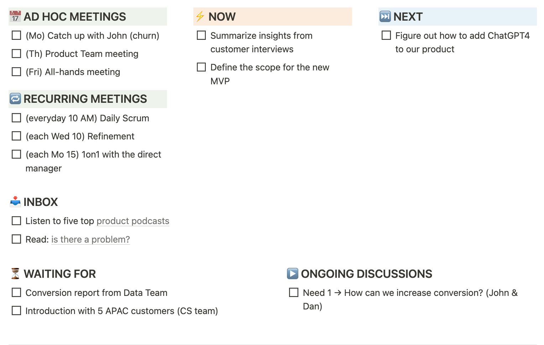Check the ChatGPT4 product task box

386,36
